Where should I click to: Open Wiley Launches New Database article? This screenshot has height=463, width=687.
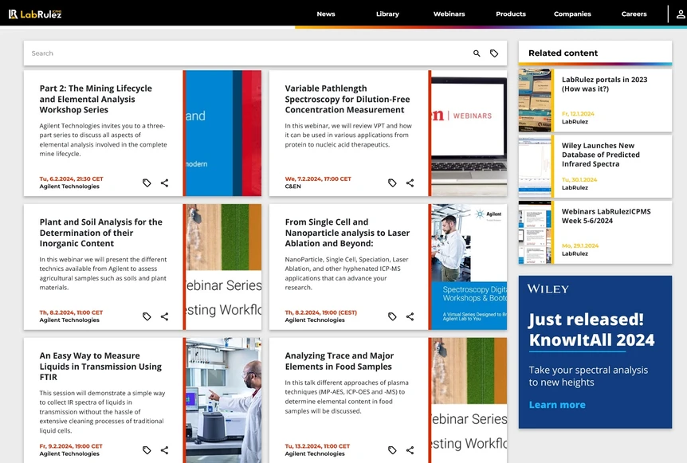601,155
